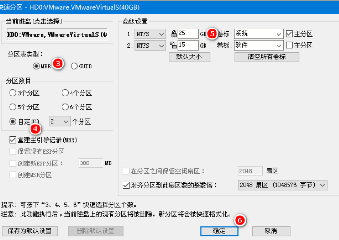Click the open lock icon for partition 2
The height and width of the screenshot is (240, 339).
[x=174, y=46]
